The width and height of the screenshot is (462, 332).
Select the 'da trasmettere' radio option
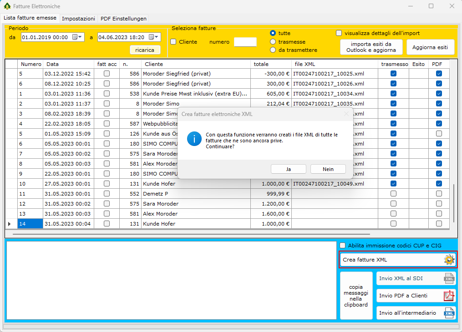(273, 50)
